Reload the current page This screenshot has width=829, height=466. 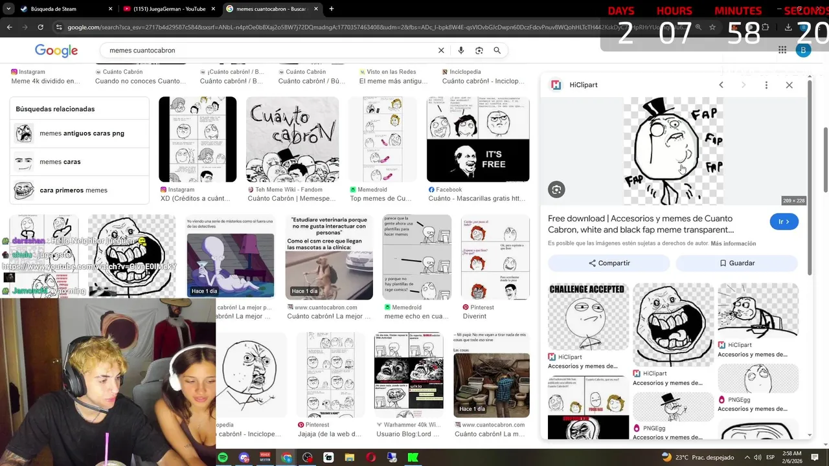40,27
